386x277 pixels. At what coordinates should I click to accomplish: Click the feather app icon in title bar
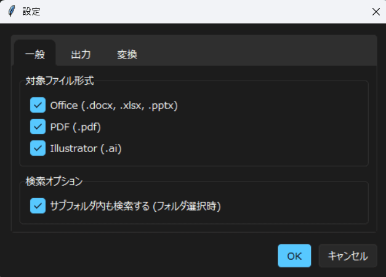pos(11,12)
